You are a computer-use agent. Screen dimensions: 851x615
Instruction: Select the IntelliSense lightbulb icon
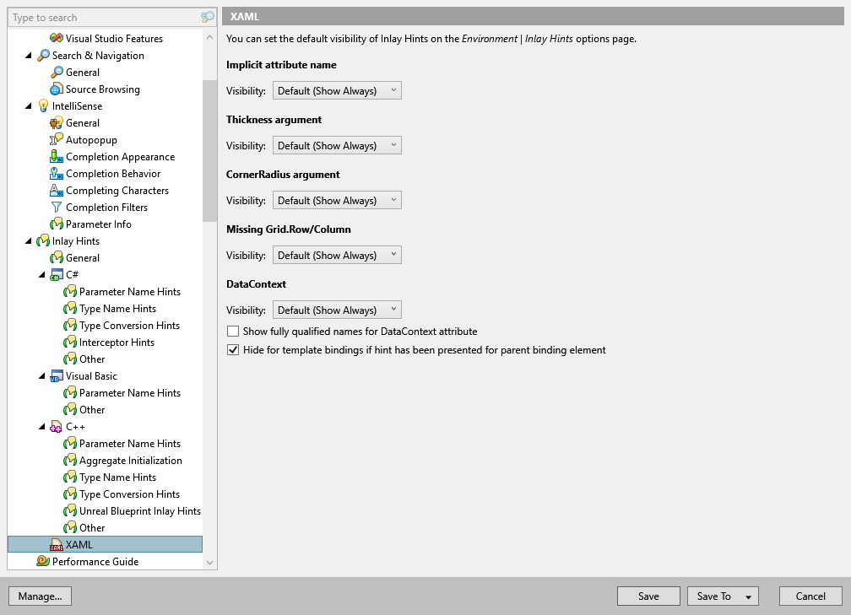pos(42,105)
